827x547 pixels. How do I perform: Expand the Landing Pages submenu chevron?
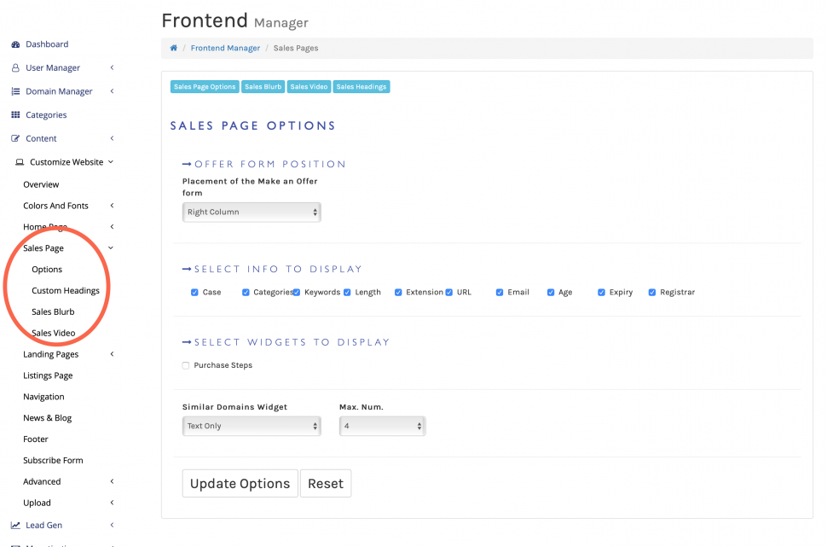pos(112,355)
